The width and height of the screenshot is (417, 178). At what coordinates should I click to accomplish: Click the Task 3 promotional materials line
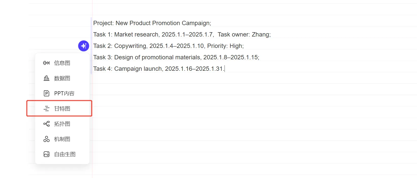pos(176,57)
